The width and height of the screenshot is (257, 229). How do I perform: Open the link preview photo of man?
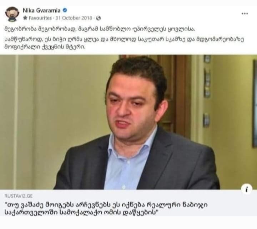point(128,122)
